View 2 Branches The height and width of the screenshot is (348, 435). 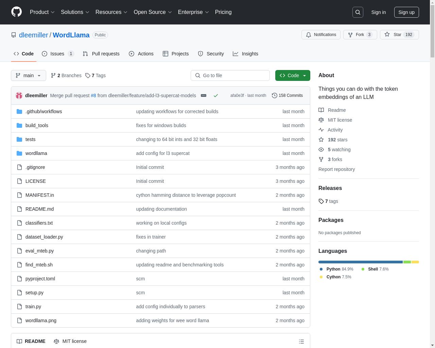[66, 75]
